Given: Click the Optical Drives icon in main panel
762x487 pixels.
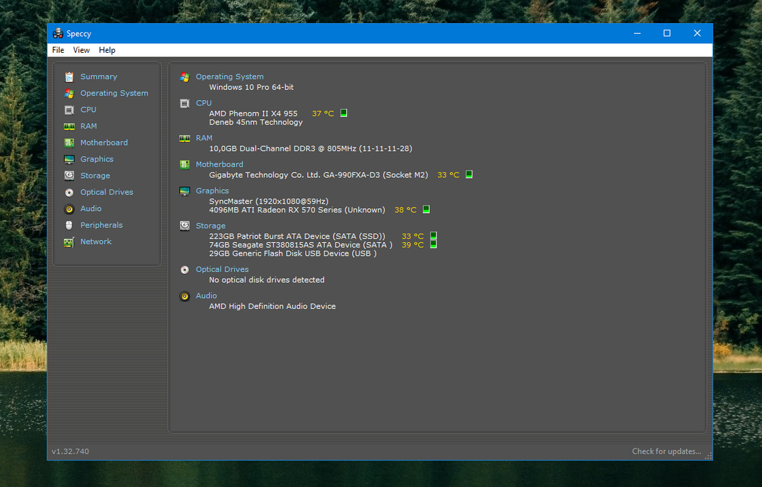Looking at the screenshot, I should tap(185, 269).
